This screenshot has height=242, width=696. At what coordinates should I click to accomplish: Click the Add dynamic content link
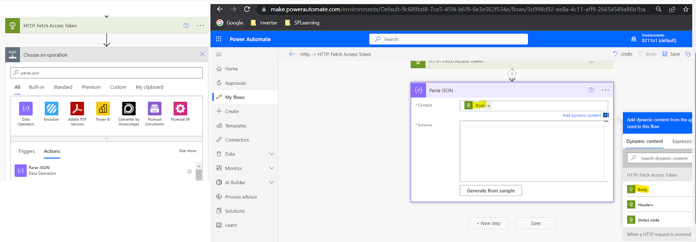[x=582, y=115]
